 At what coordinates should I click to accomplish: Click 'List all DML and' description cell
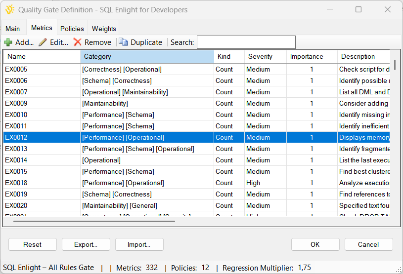pos(363,92)
